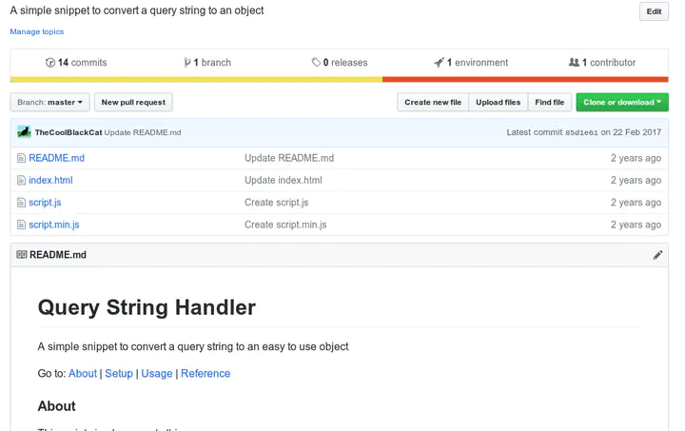Click TheCoolBlackCat username link
Screen dimensions: 685x431
click(x=68, y=132)
